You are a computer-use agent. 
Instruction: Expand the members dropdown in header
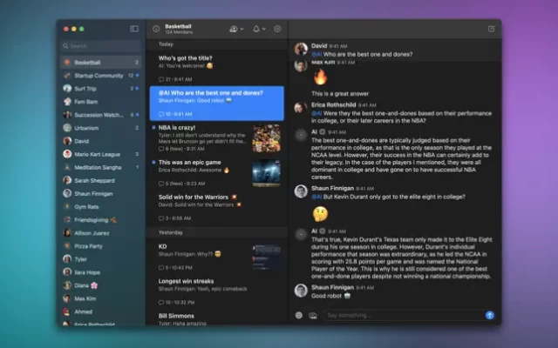point(236,29)
